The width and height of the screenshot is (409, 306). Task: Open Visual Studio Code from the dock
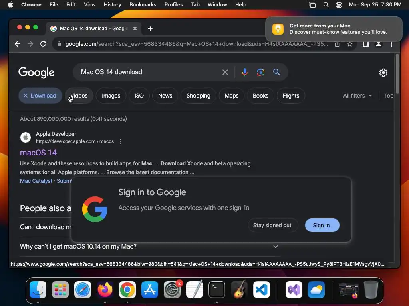pyautogui.click(x=262, y=290)
